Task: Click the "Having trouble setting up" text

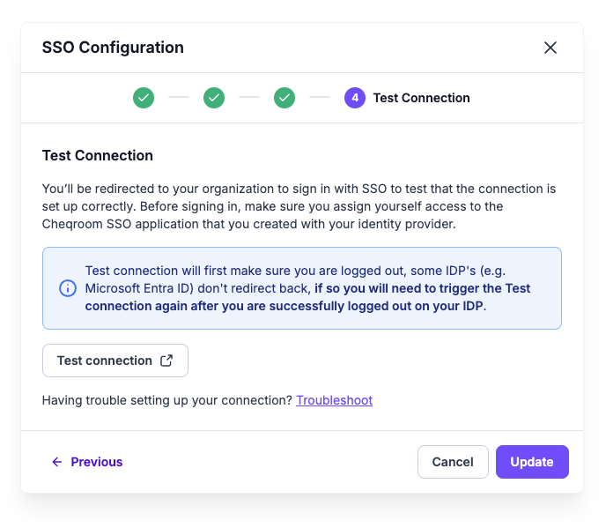Action: [x=167, y=400]
